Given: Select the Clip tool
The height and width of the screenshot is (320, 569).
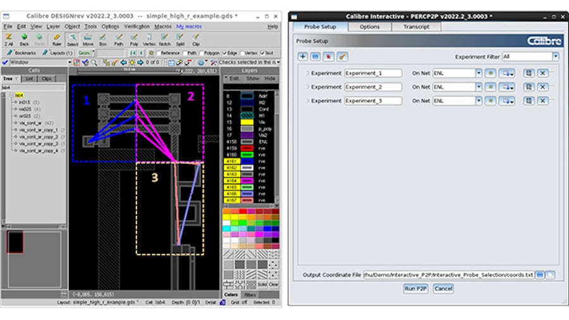Looking at the screenshot, I should 196,40.
